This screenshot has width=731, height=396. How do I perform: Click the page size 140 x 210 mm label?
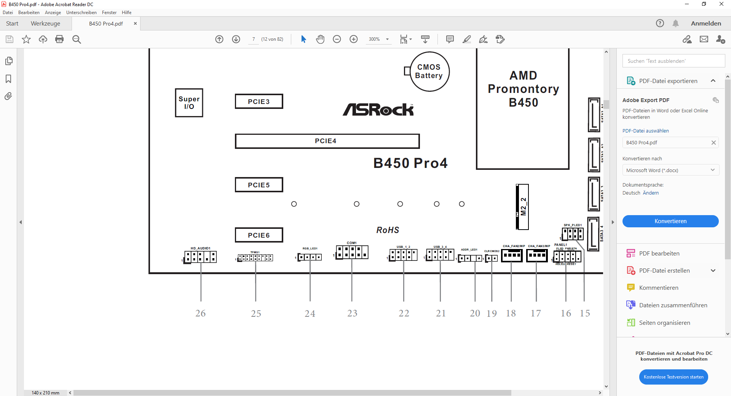click(x=45, y=393)
